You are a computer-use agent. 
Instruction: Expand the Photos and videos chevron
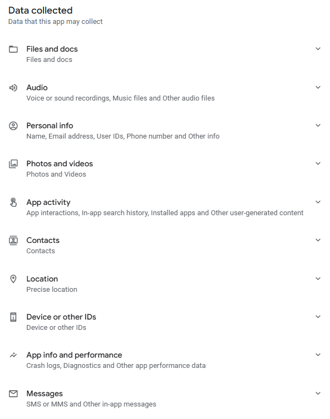[x=318, y=163]
